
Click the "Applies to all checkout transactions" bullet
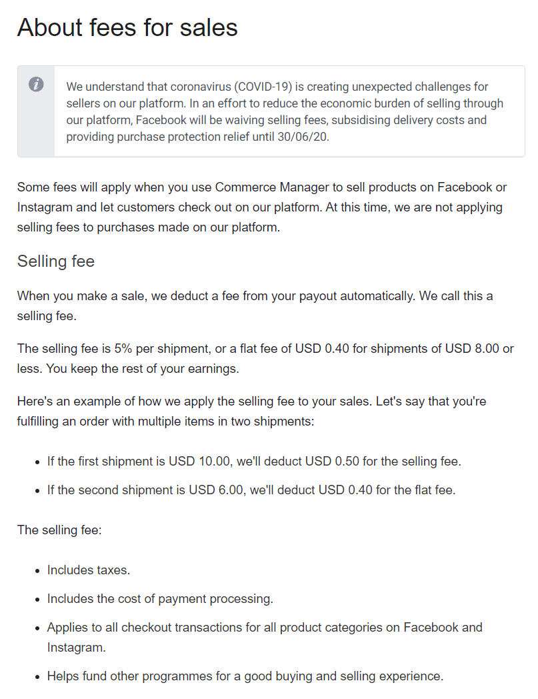click(x=265, y=627)
